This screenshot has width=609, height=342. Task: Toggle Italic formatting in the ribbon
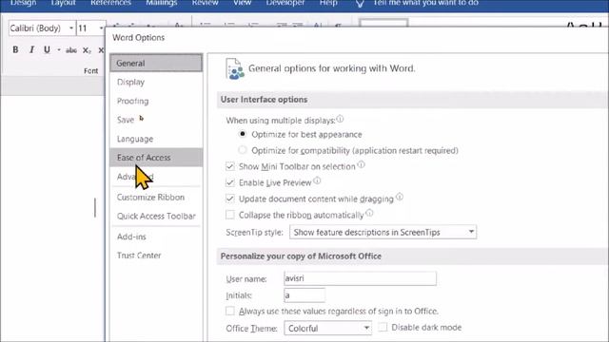coord(31,49)
